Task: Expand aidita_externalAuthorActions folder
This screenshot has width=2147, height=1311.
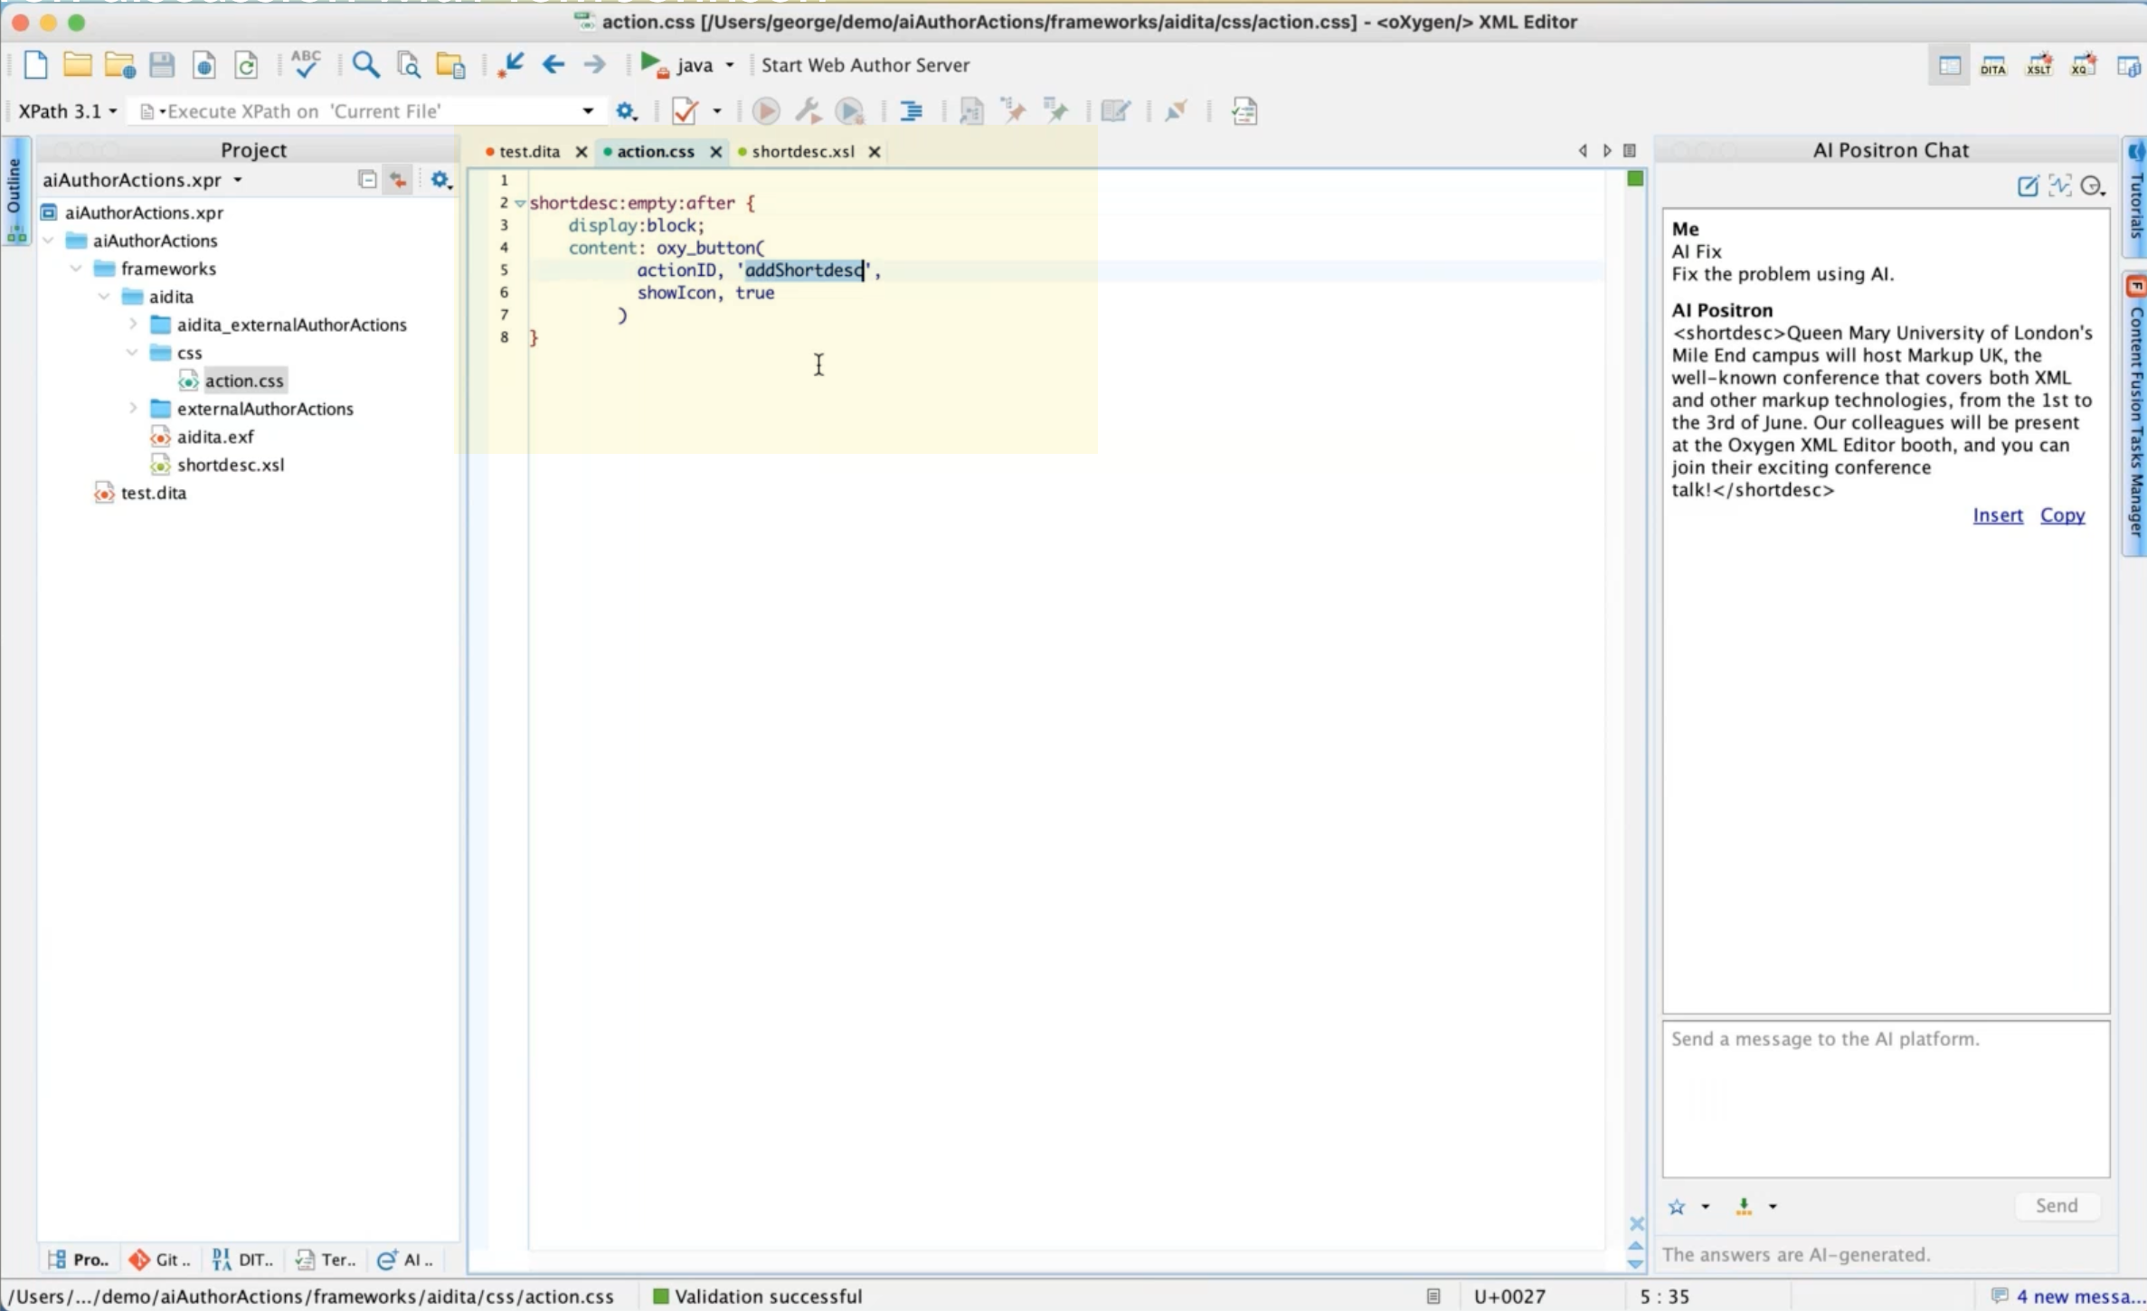Action: pos(133,324)
